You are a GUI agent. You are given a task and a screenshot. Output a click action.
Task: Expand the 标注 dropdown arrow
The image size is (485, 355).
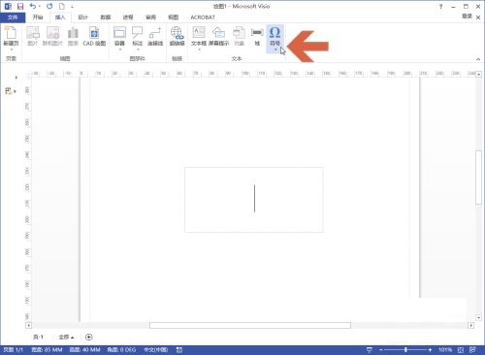[x=138, y=49]
